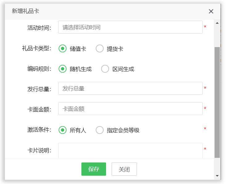Screen dimensions: 226x184
Task: Choose 指定会员等级 activation condition
Action: (100, 130)
